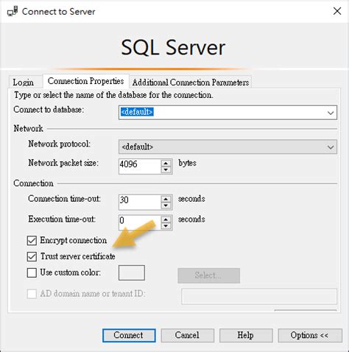
Task: Increase Execution time-out with up arrow
Action: pos(166,219)
